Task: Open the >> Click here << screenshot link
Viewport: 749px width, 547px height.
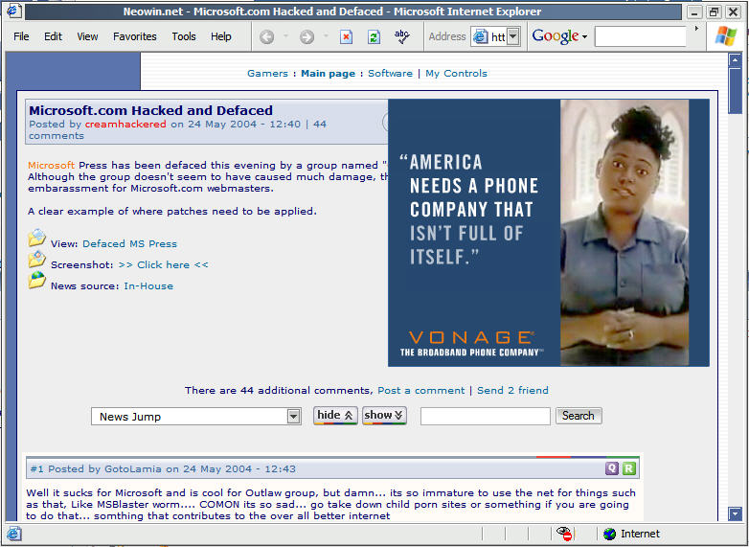Action: [164, 264]
